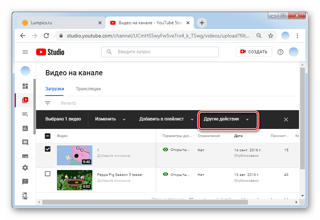Open the Dashboard icon in sidebar
The image size is (320, 220).
[x=25, y=86]
